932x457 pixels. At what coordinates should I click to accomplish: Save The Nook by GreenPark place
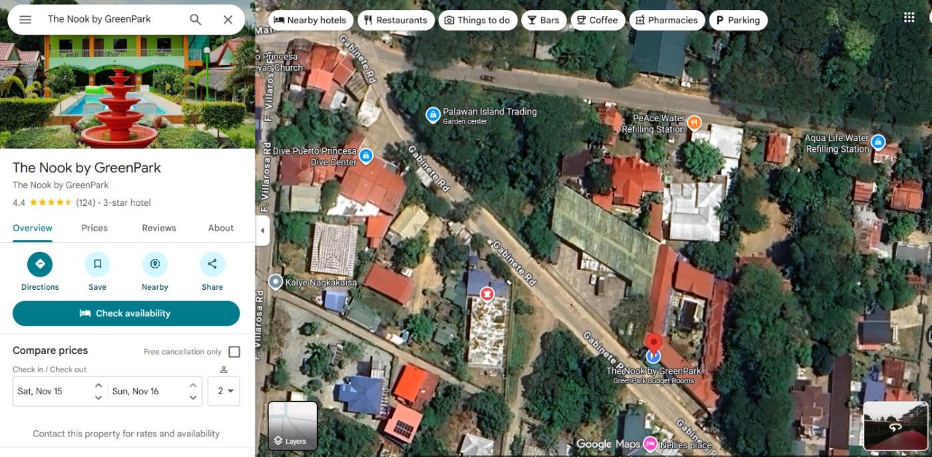point(97,264)
